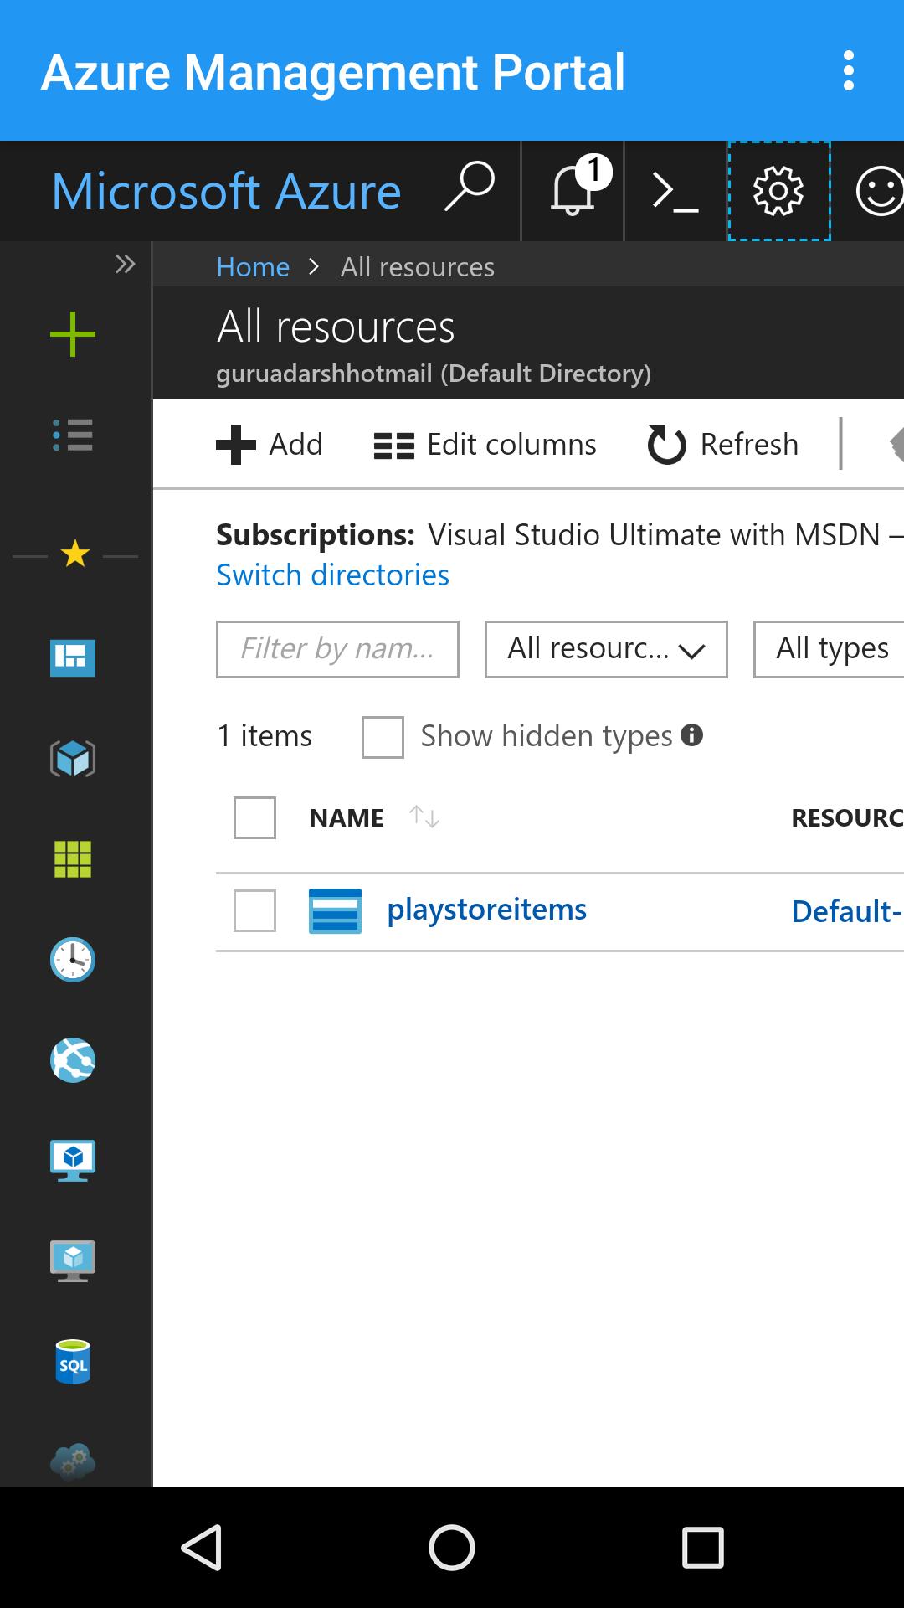Expand the sidebar with double chevron
This screenshot has height=1608, width=904.
coord(125,265)
